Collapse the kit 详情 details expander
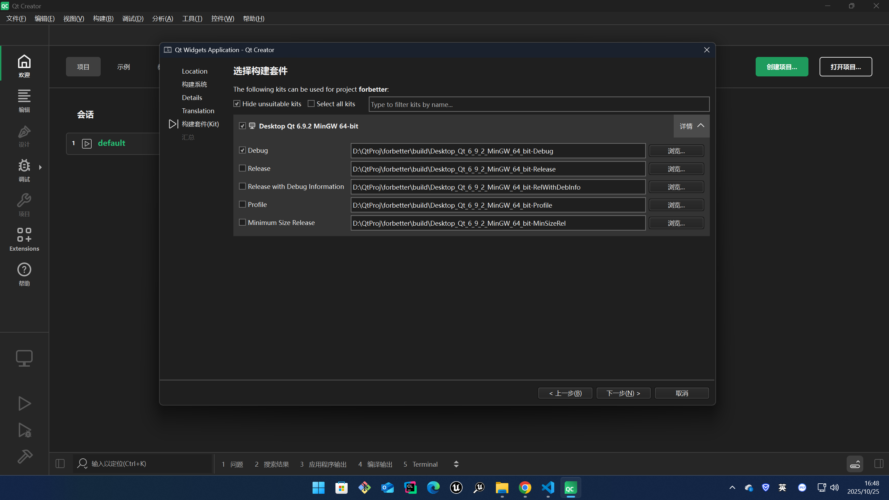Image resolution: width=889 pixels, height=500 pixels. click(691, 126)
